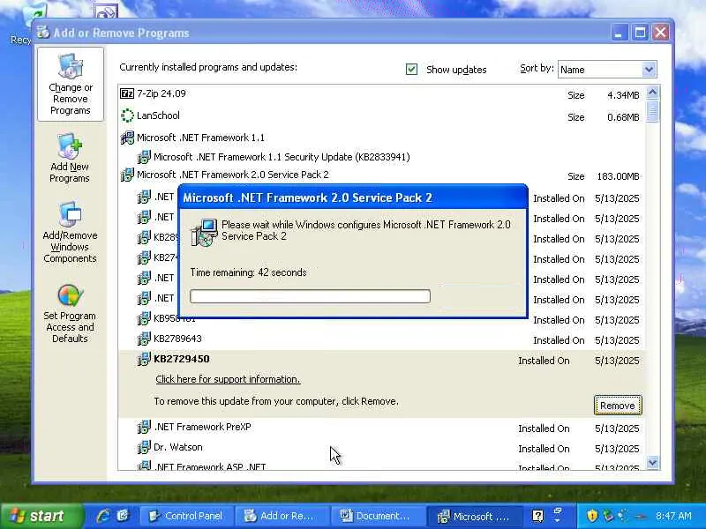Select Microsoft .NET Framework 2.0 Service Pack 2 entry
Image resolution: width=706 pixels, height=529 pixels.
click(381, 175)
